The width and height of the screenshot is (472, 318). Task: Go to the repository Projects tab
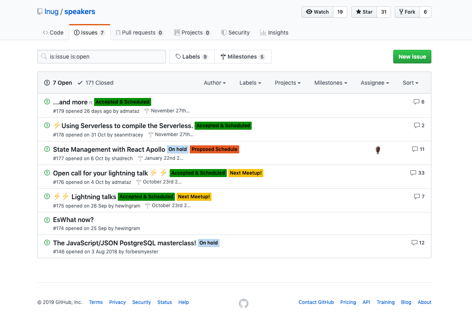[x=192, y=33]
